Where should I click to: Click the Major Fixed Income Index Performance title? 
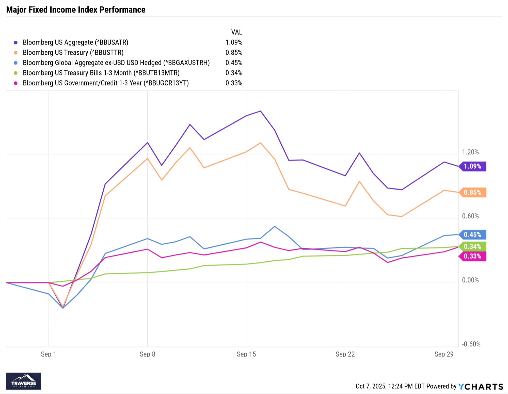76,10
